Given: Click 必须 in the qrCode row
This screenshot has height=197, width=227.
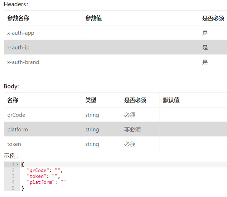Looking at the screenshot, I should [x=130, y=115].
